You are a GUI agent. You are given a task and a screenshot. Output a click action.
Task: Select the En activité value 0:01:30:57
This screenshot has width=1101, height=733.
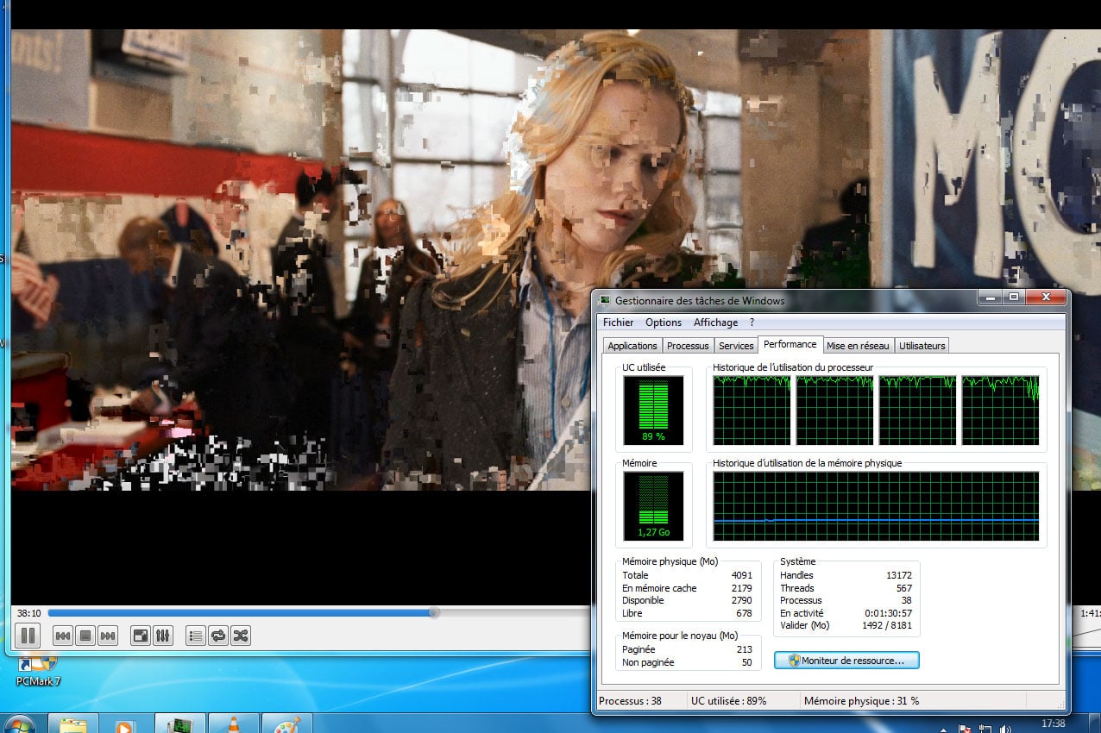click(x=888, y=613)
